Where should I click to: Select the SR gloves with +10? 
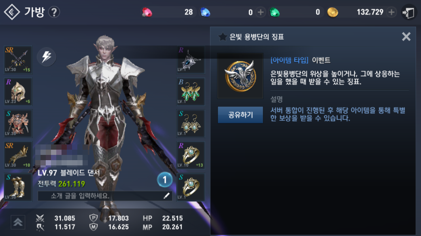tap(18, 155)
